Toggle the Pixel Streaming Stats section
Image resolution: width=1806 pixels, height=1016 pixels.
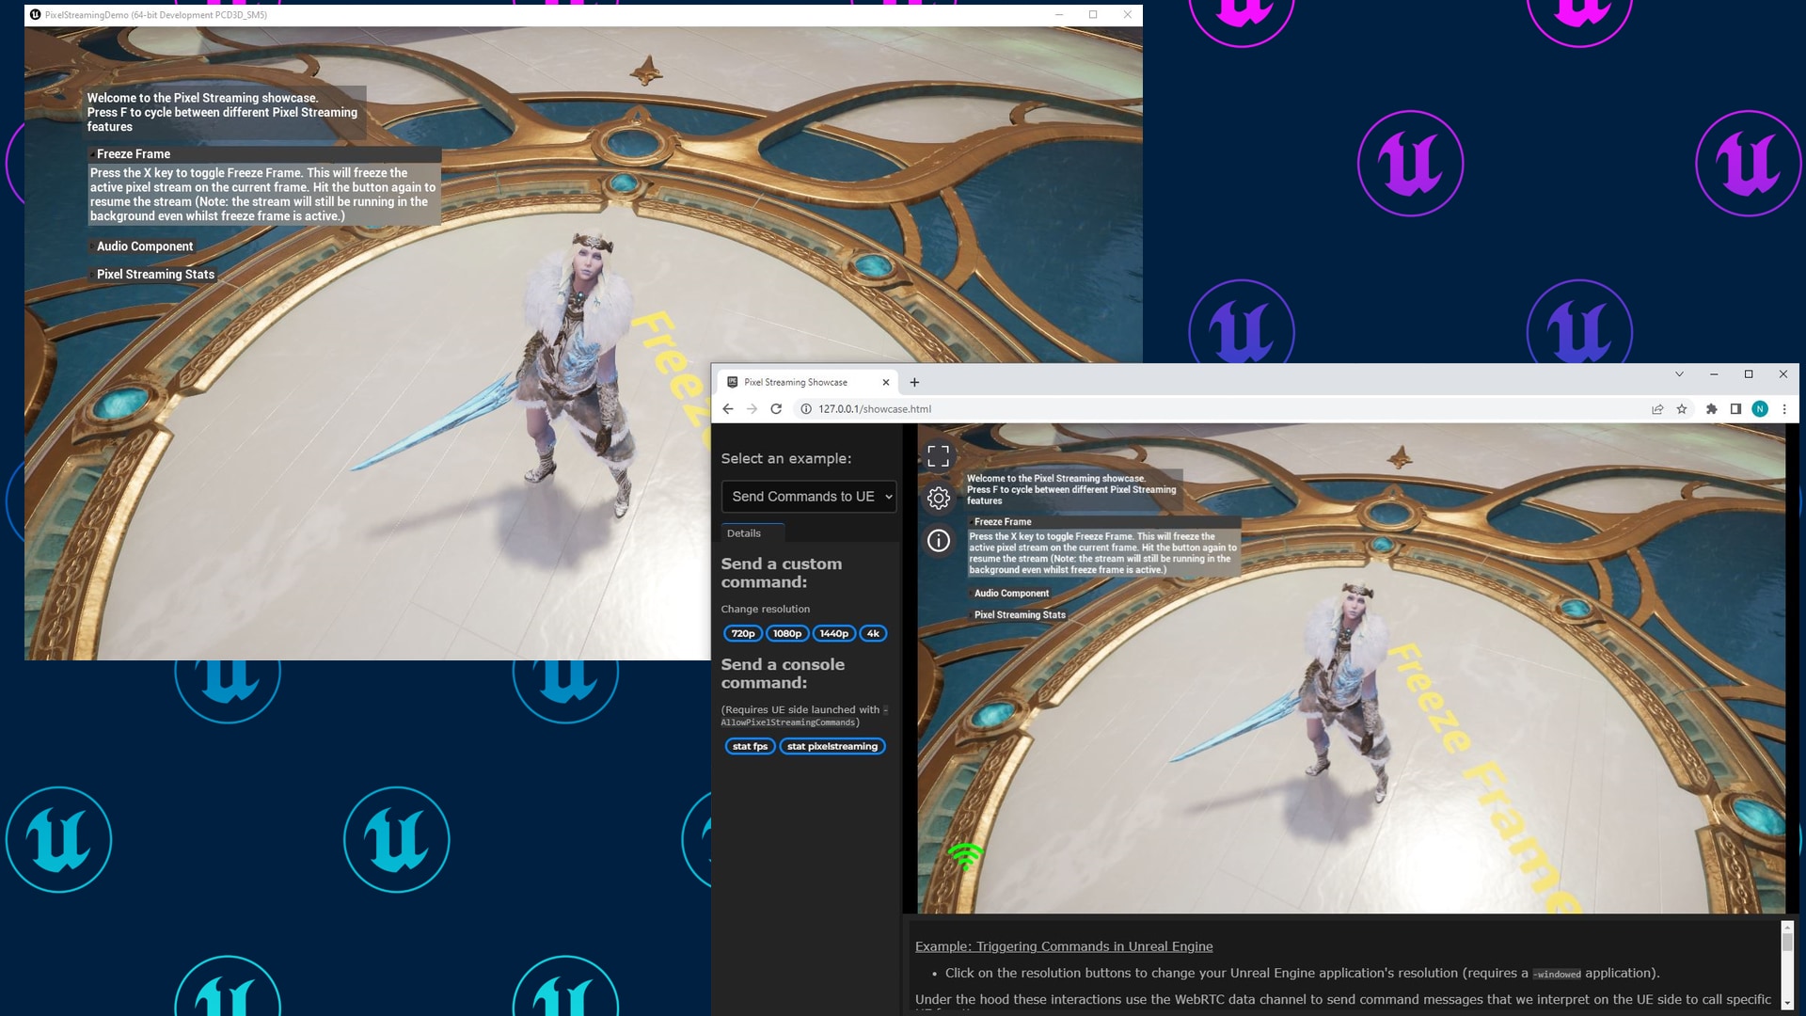[x=1020, y=614]
